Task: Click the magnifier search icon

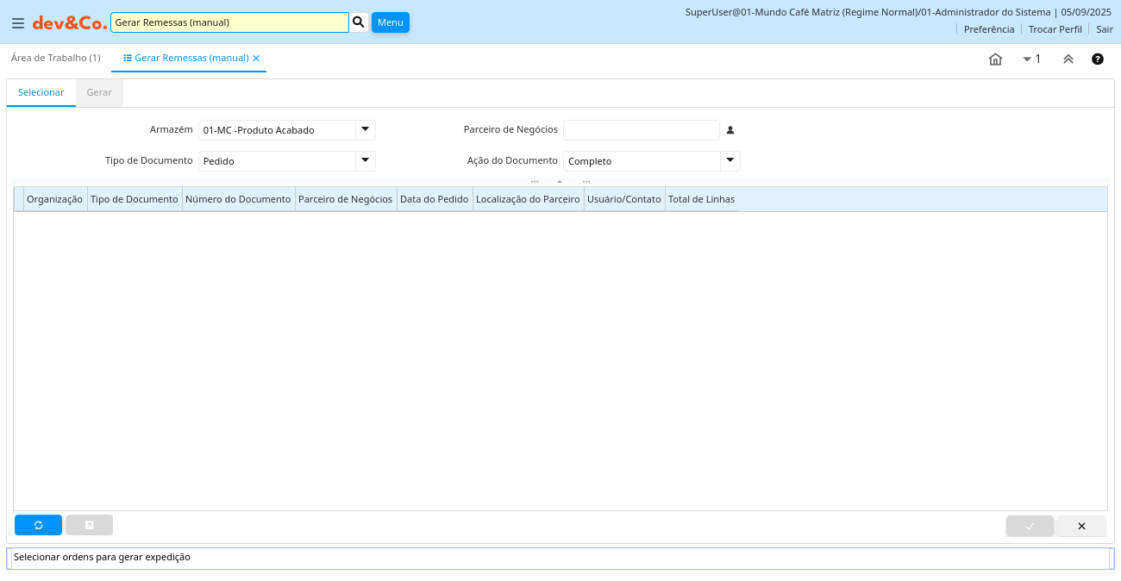Action: (359, 22)
